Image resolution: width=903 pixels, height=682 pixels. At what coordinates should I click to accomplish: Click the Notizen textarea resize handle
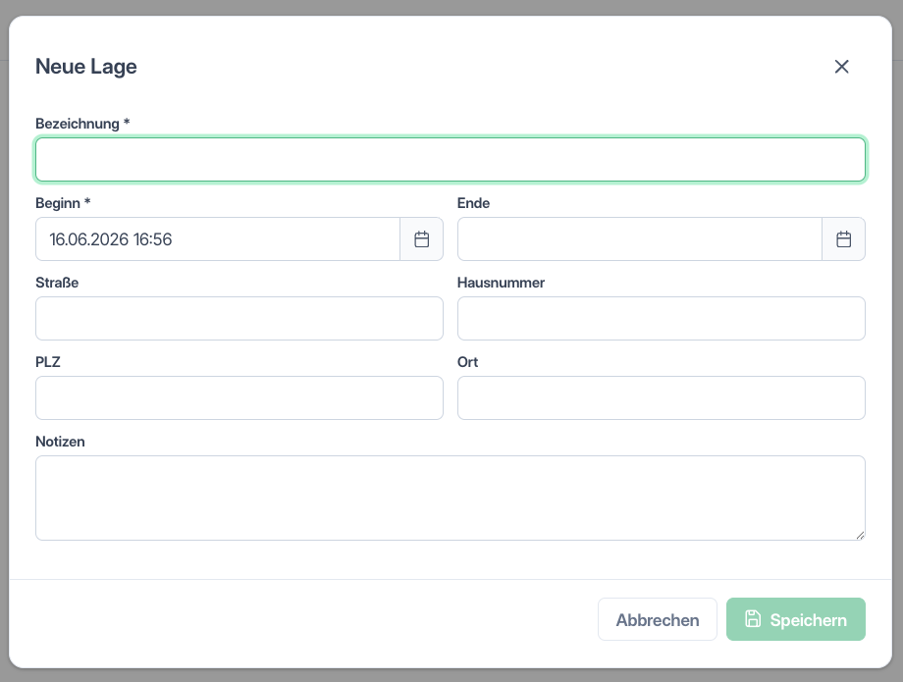coord(860,535)
